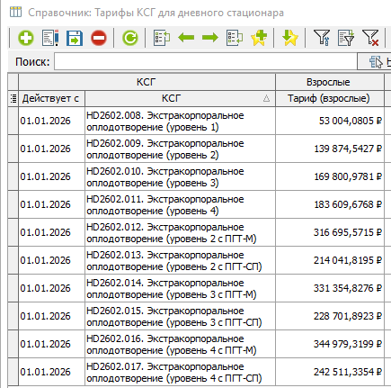Click the top КСГ group header

(147, 82)
